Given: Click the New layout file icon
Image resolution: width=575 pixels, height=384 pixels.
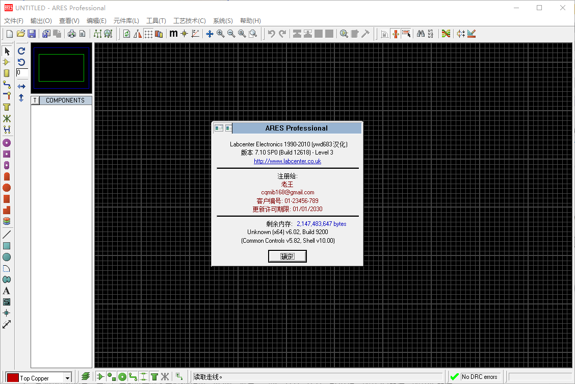Looking at the screenshot, I should [10, 34].
